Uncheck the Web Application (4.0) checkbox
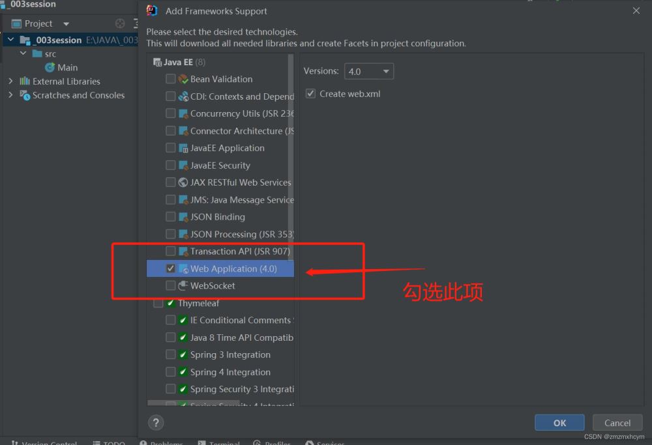The height and width of the screenshot is (445, 652). pos(170,268)
